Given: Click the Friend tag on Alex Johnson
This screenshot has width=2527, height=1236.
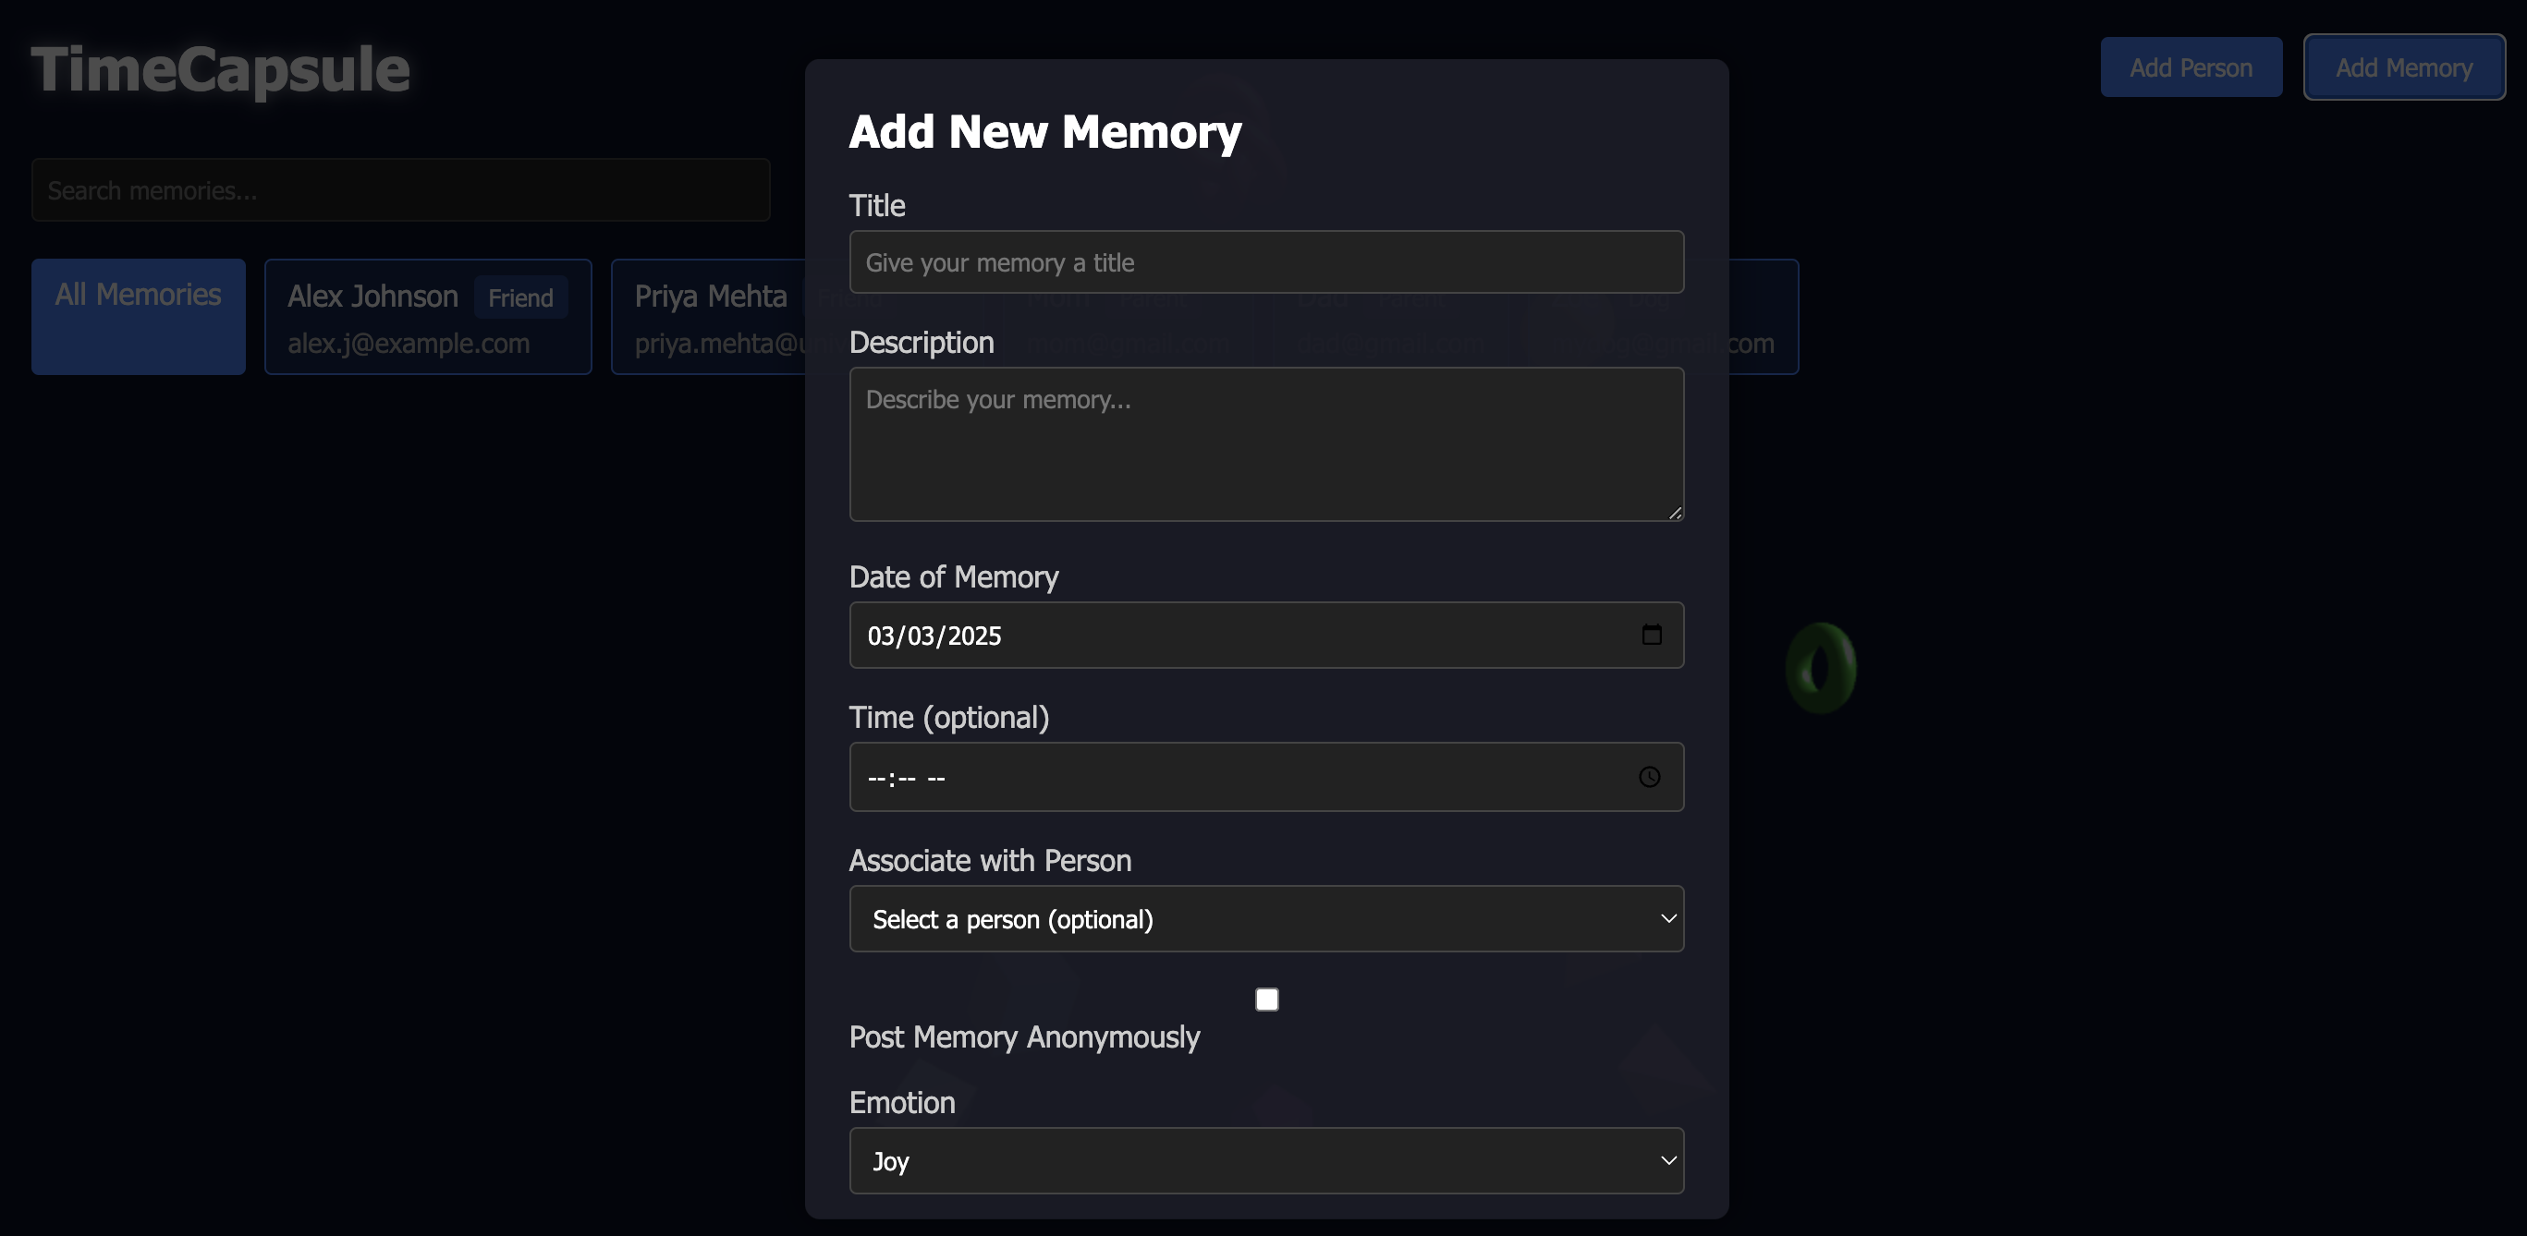Looking at the screenshot, I should click(521, 298).
